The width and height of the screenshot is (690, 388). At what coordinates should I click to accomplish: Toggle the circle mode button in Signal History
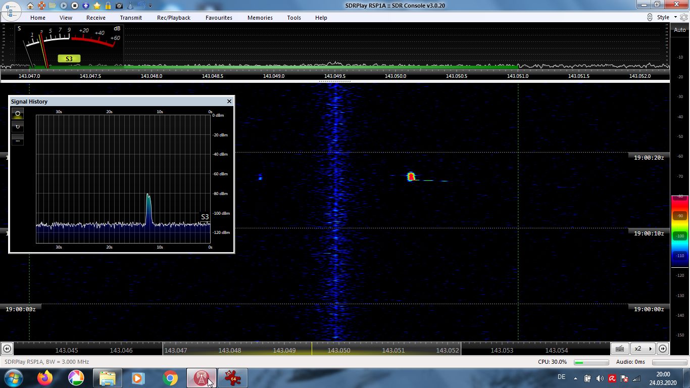(x=18, y=114)
